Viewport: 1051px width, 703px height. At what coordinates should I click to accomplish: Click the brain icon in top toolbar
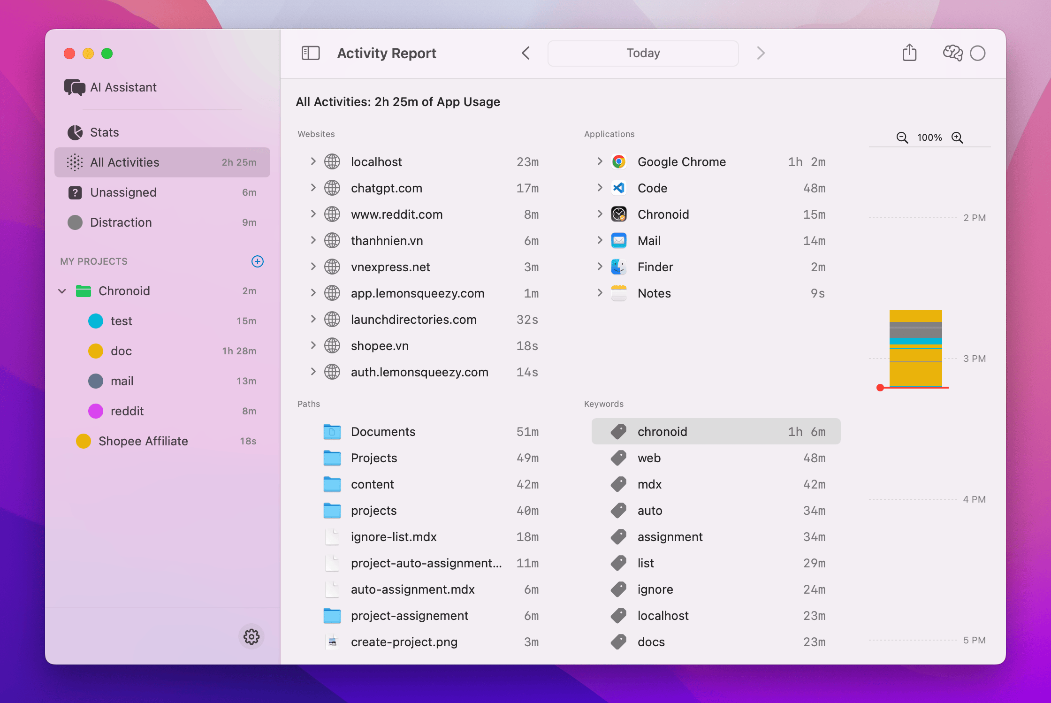pos(952,53)
